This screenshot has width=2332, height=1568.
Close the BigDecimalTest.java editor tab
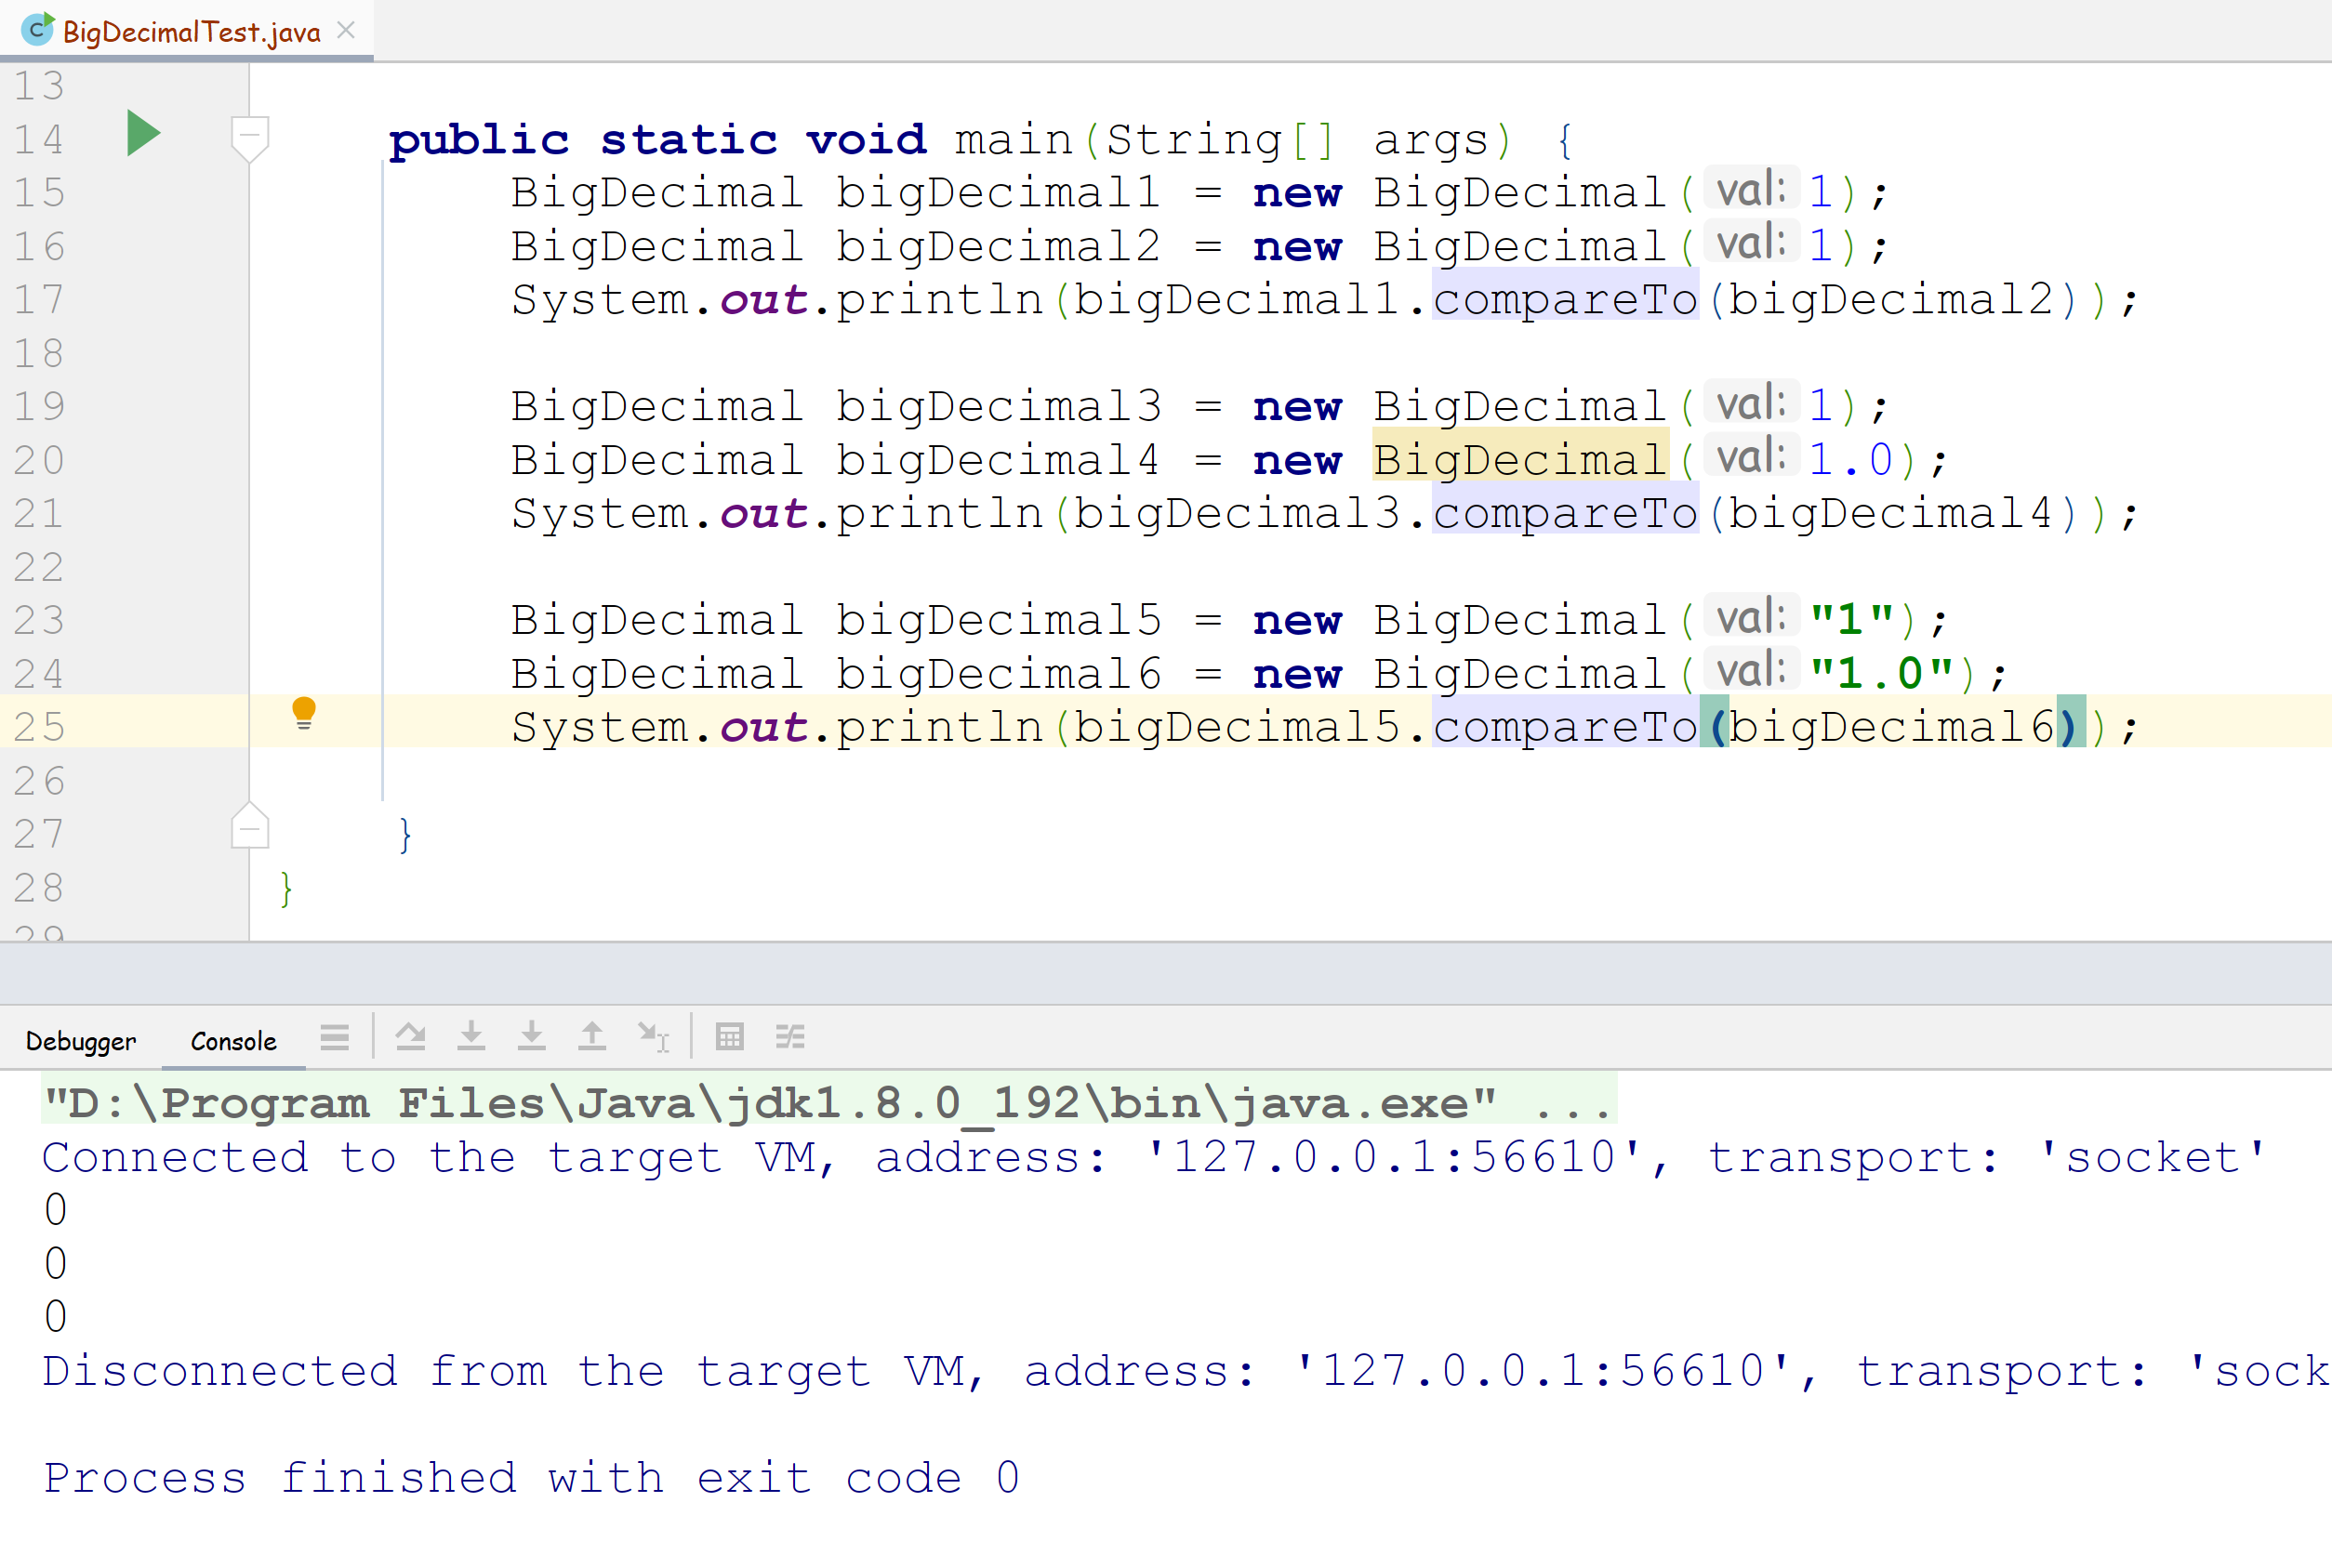pos(346,30)
